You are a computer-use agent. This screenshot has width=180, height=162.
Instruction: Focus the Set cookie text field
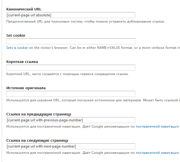click(x=71, y=41)
